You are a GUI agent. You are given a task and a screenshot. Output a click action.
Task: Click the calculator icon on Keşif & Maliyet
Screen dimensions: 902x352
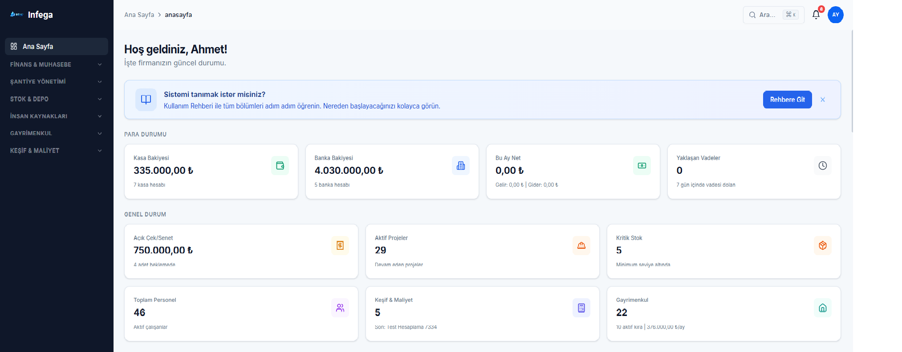(581, 308)
